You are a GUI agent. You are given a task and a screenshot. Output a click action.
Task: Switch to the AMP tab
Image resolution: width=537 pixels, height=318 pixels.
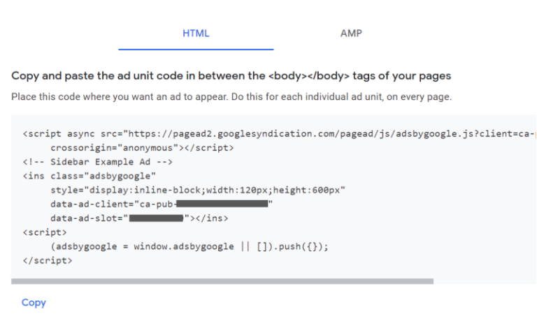coord(351,33)
